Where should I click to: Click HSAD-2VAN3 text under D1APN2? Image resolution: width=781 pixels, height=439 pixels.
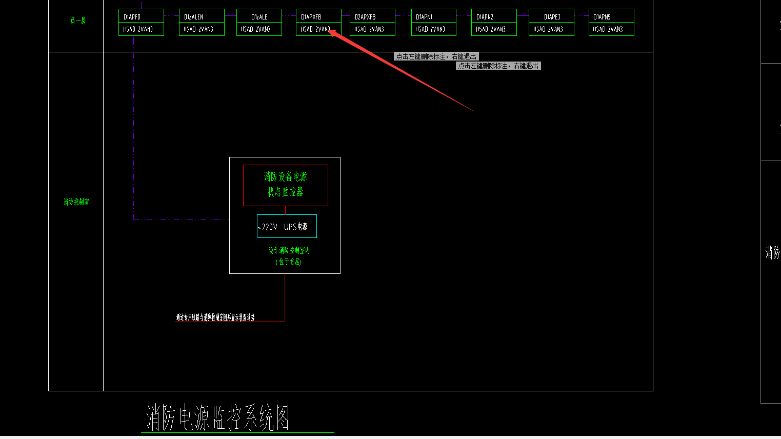click(x=491, y=29)
